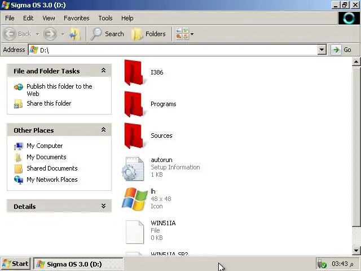Viewport: 361px width, 271px height.
Task: Click the Shared Documents folder icon
Action: 19,169
